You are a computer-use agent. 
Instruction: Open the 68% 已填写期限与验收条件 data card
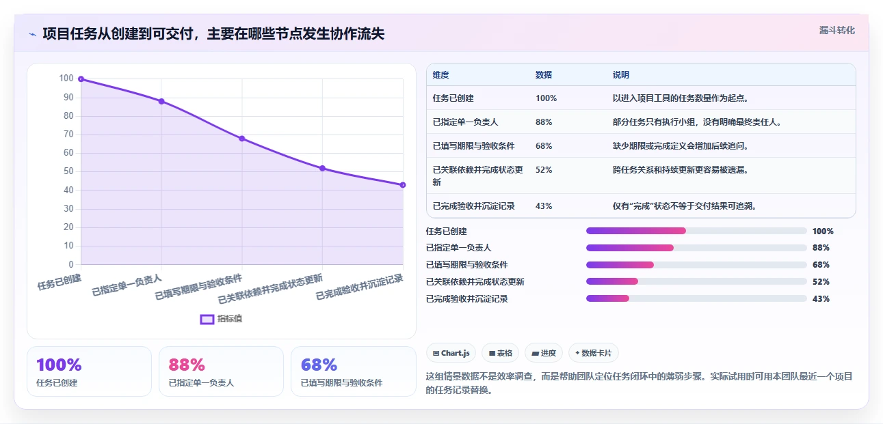coord(353,371)
